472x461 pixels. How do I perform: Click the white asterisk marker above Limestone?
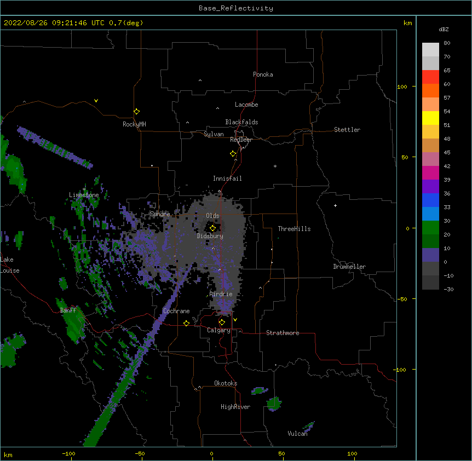84,189
